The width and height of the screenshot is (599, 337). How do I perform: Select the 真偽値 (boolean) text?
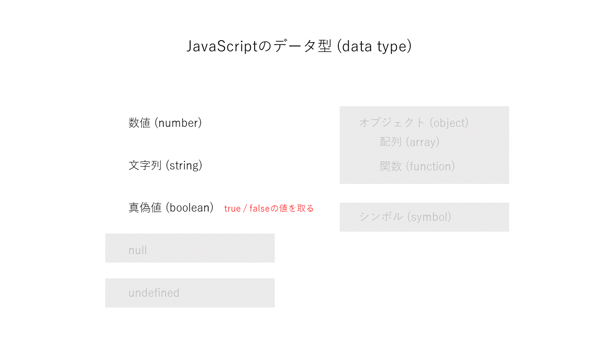(x=171, y=208)
